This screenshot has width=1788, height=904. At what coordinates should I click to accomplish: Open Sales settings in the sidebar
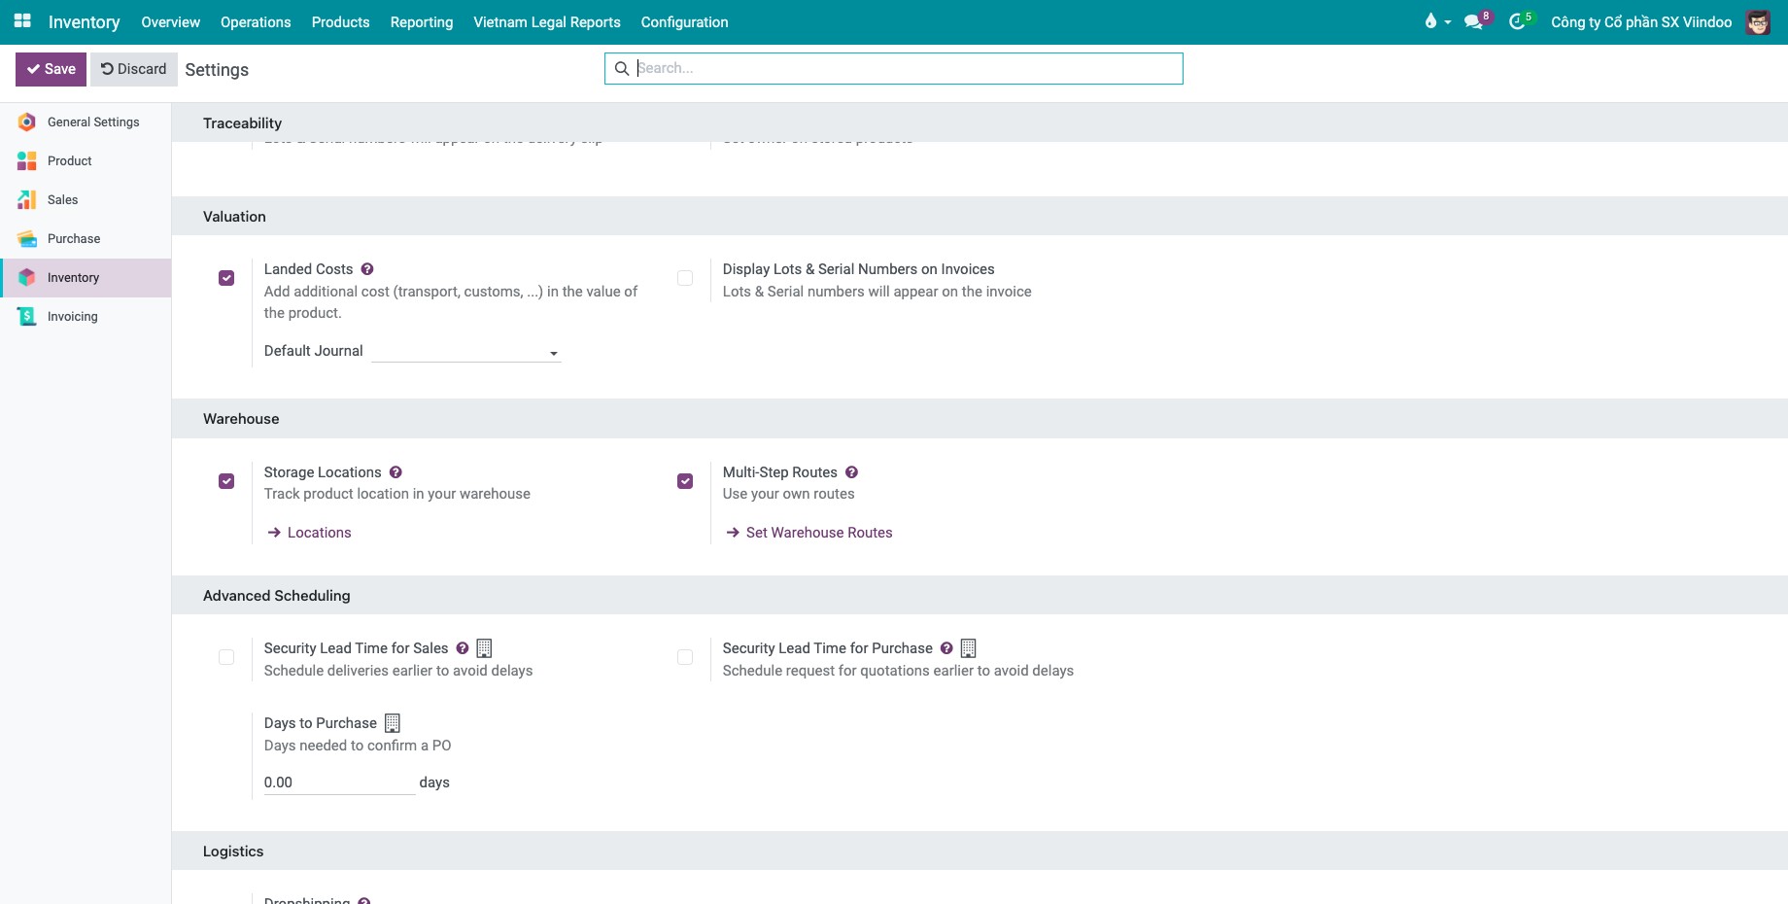(x=86, y=200)
